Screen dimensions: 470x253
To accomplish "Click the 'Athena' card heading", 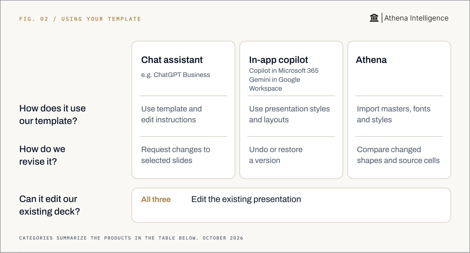I will (371, 60).
